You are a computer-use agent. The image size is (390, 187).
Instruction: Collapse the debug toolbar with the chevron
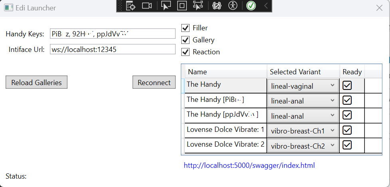266,6
